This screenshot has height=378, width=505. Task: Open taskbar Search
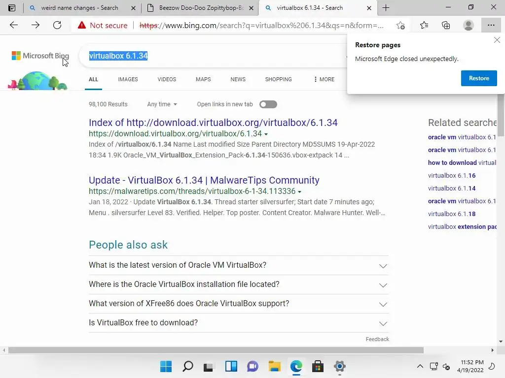188,366
